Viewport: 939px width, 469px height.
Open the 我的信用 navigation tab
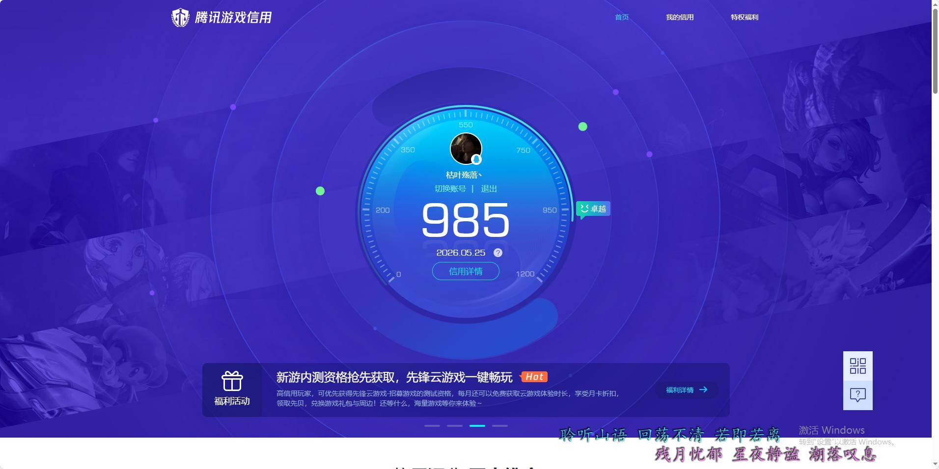tap(680, 17)
